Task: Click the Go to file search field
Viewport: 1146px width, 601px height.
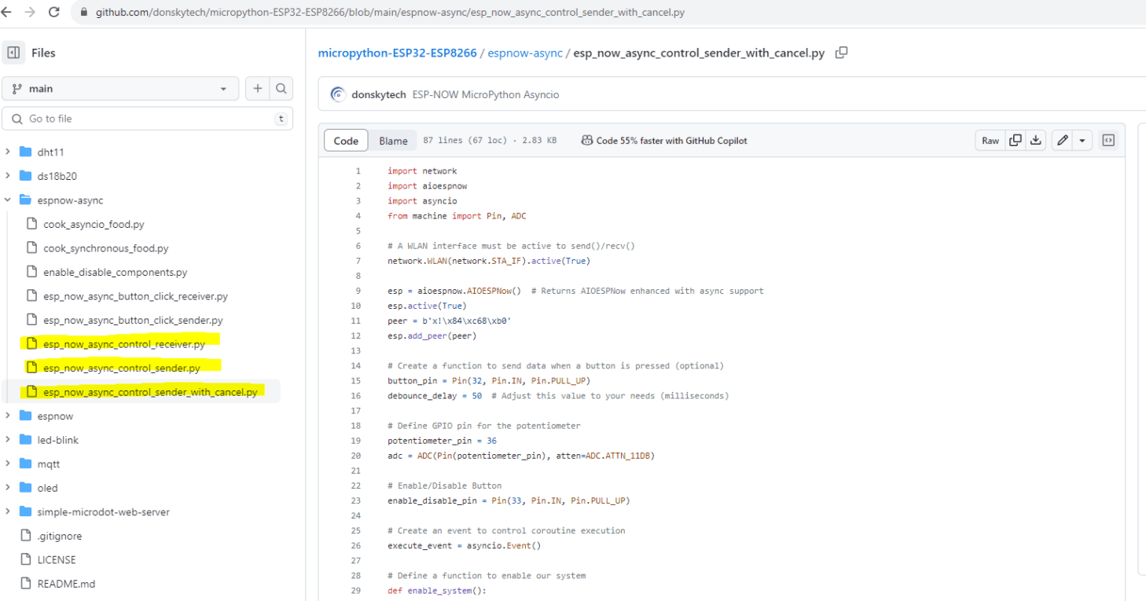Action: pyautogui.click(x=147, y=118)
